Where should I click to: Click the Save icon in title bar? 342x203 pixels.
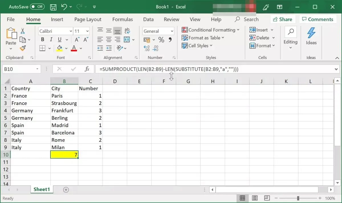click(53, 7)
